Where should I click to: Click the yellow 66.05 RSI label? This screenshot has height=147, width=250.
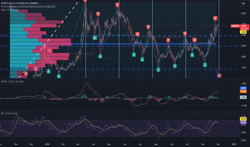(x=243, y=119)
